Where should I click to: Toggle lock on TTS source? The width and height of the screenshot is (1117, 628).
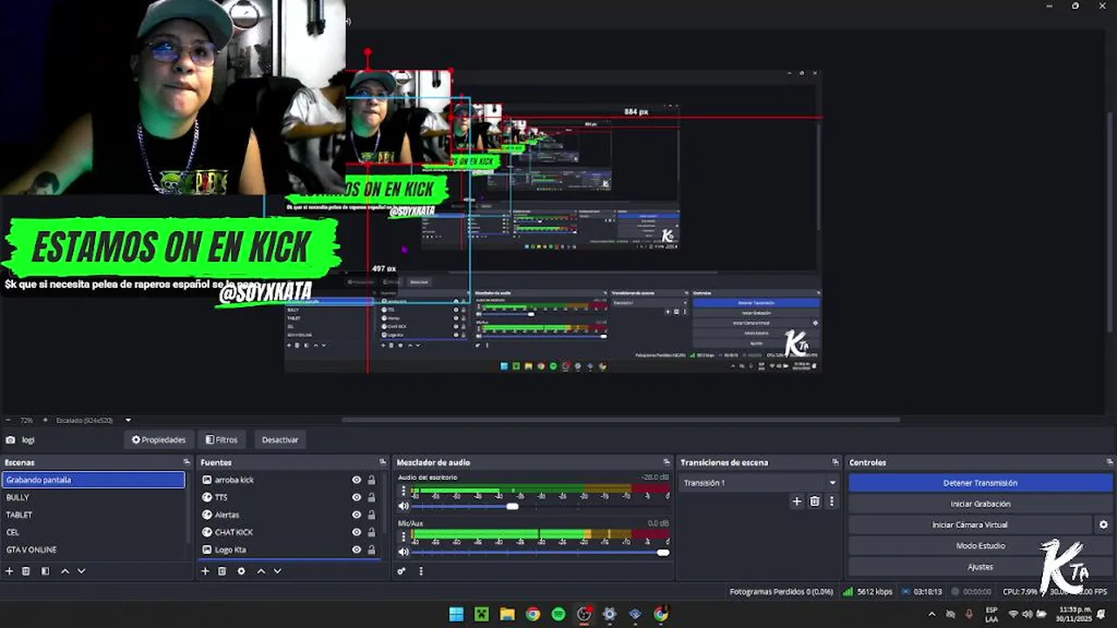click(x=371, y=497)
